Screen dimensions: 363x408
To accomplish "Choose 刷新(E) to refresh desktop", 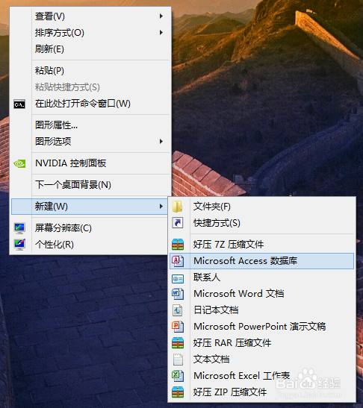I will tap(90, 49).
